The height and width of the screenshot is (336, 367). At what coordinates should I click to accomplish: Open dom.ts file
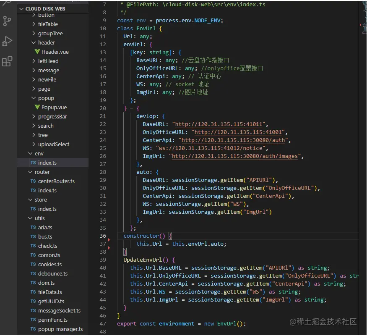point(46,283)
